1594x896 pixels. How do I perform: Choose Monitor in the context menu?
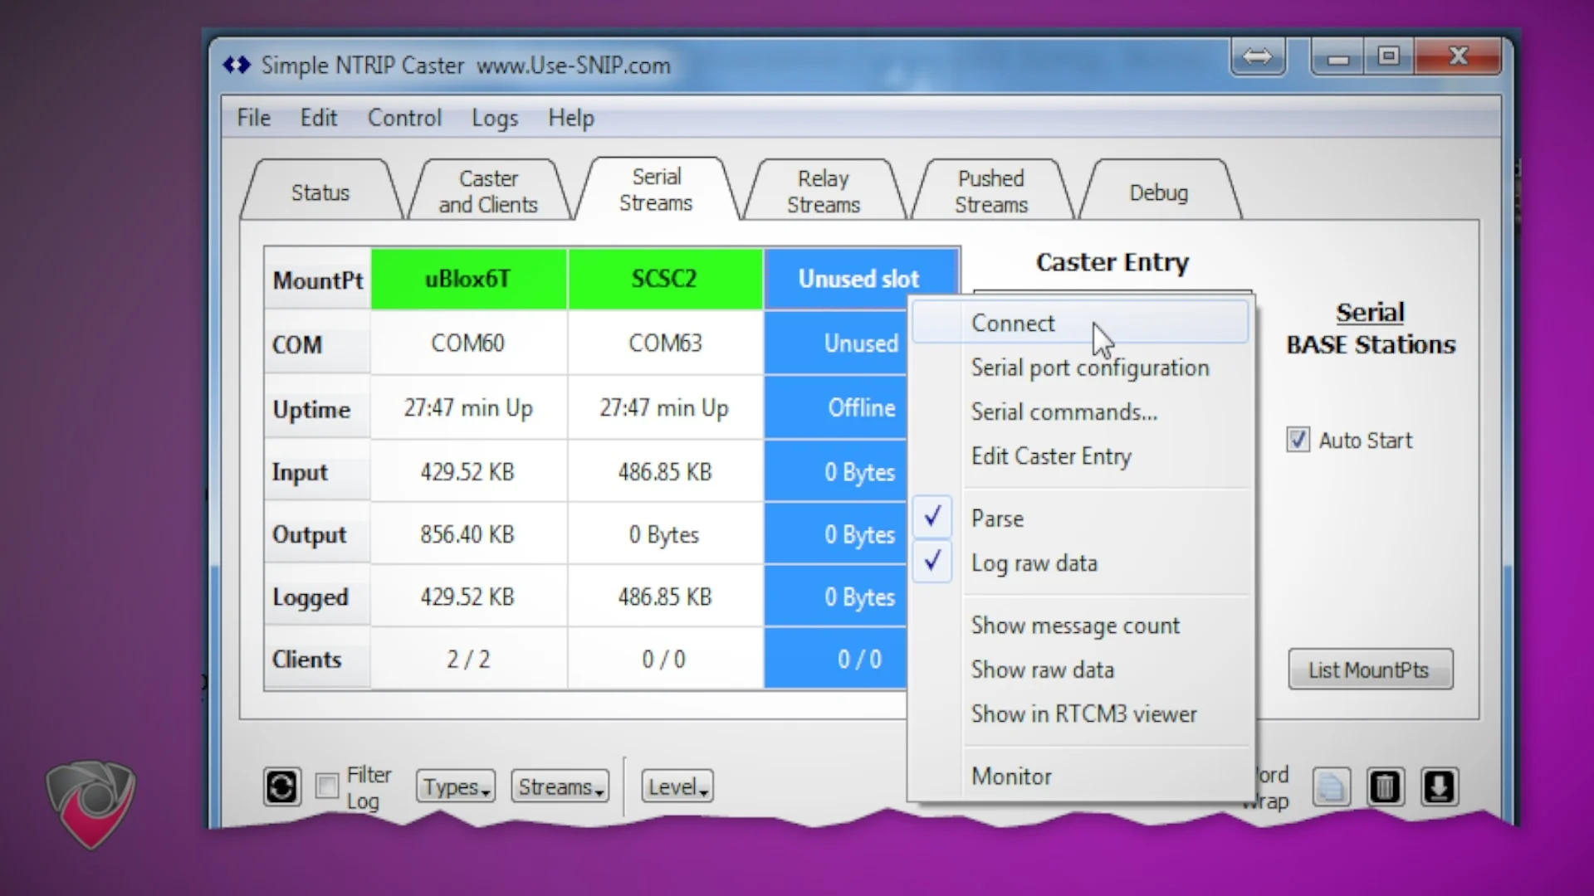tap(1081, 777)
